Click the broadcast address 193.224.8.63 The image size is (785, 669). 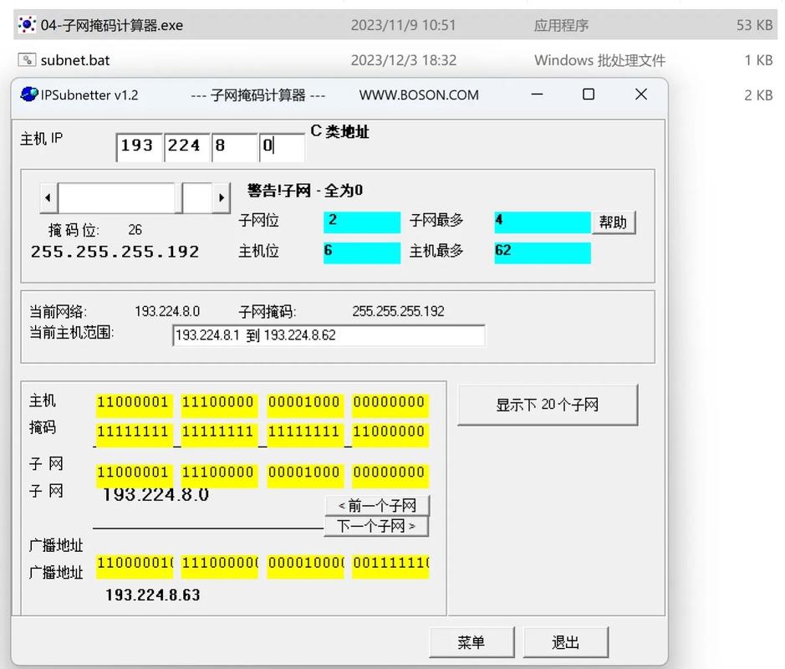point(153,595)
